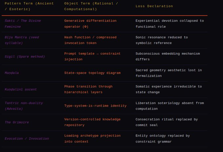The image size is (223, 152).
Task: Select the 'Object Term (Rational / Computational)' header
Action: [x=91, y=6]
